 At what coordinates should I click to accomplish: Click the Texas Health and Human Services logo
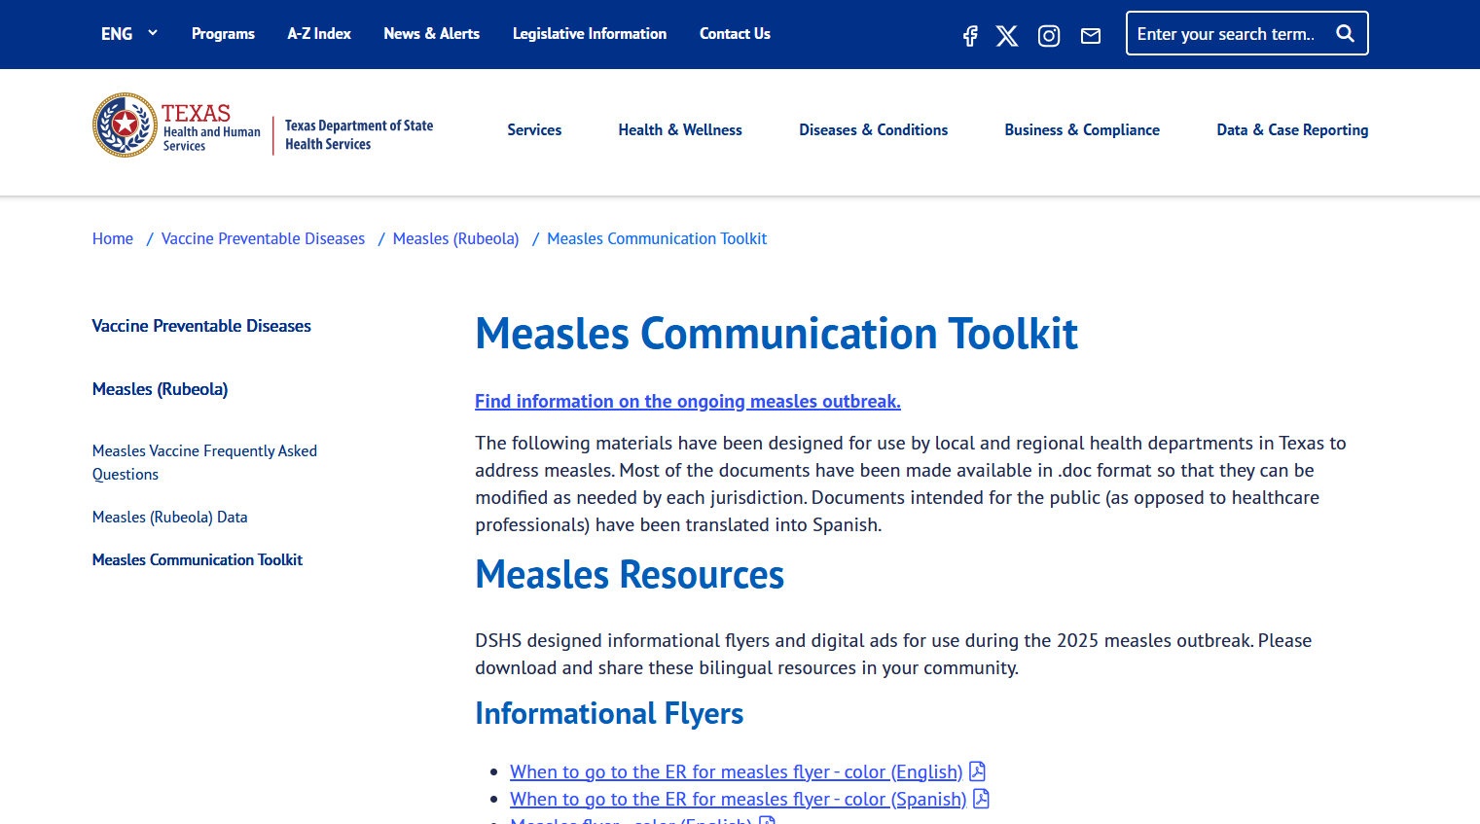pos(177,126)
